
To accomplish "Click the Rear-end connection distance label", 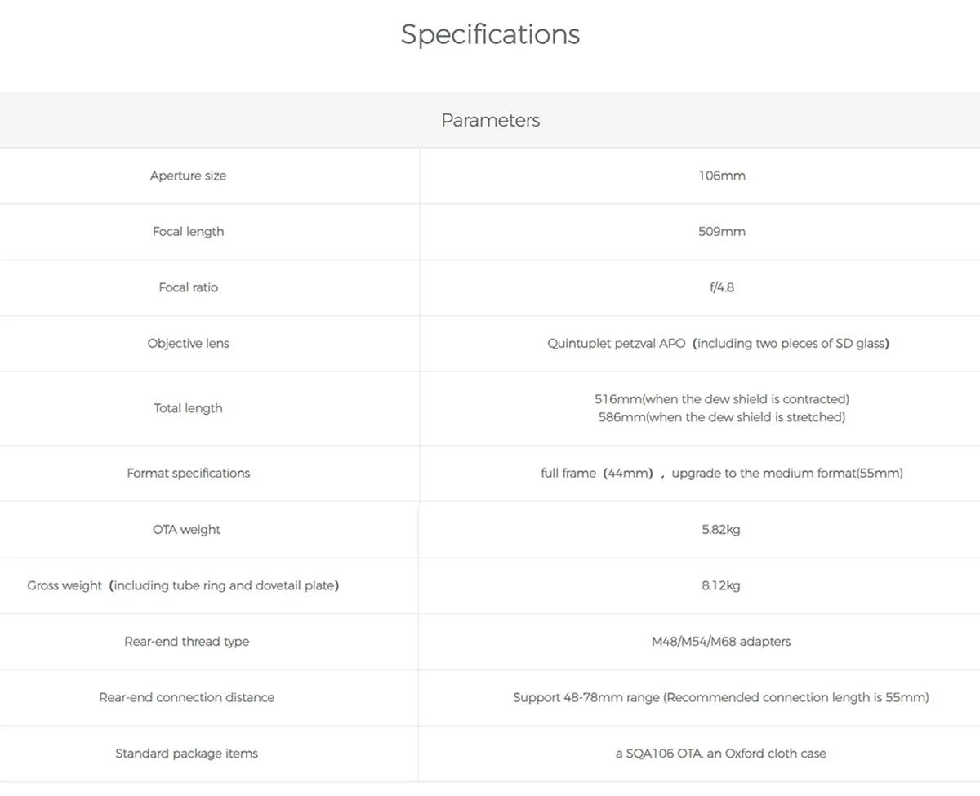I will (x=186, y=698).
